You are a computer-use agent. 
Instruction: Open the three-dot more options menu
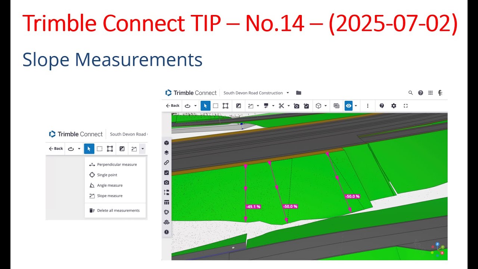coord(368,106)
